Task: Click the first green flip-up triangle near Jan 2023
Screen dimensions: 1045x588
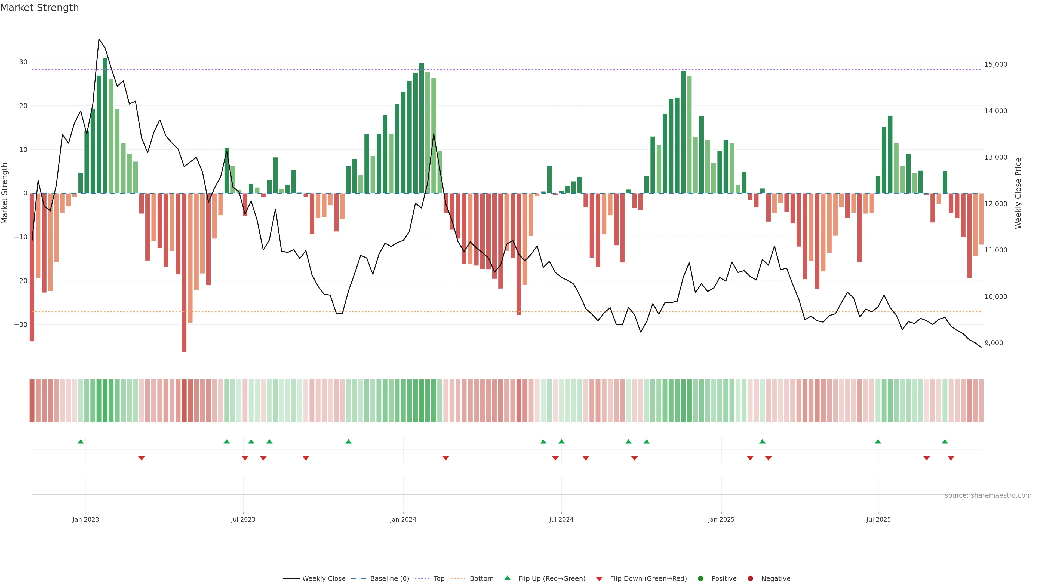Action: pyautogui.click(x=81, y=442)
